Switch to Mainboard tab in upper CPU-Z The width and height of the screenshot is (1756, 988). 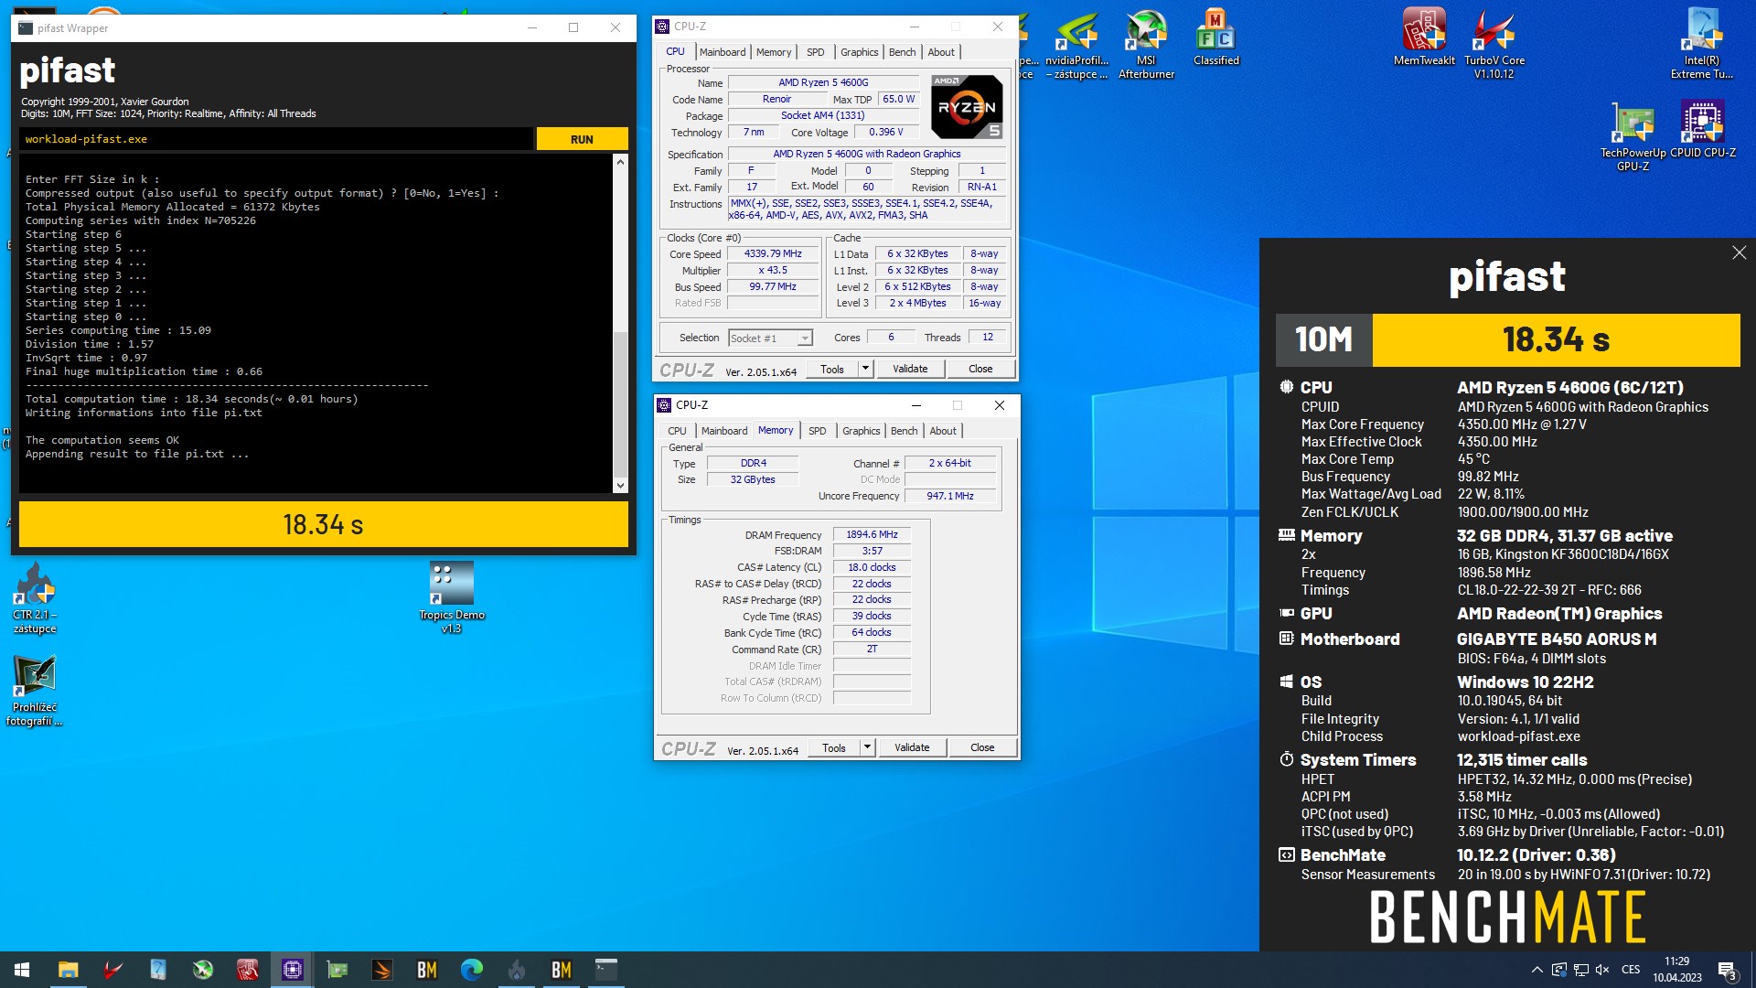(723, 52)
